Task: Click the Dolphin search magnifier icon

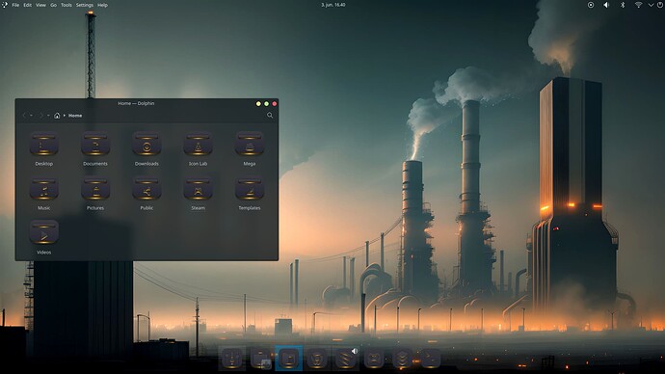Action: 270,116
